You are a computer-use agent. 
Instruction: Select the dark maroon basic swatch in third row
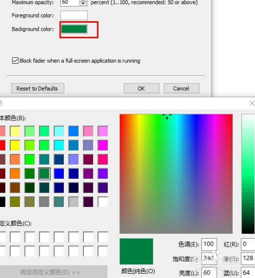coord(88,159)
